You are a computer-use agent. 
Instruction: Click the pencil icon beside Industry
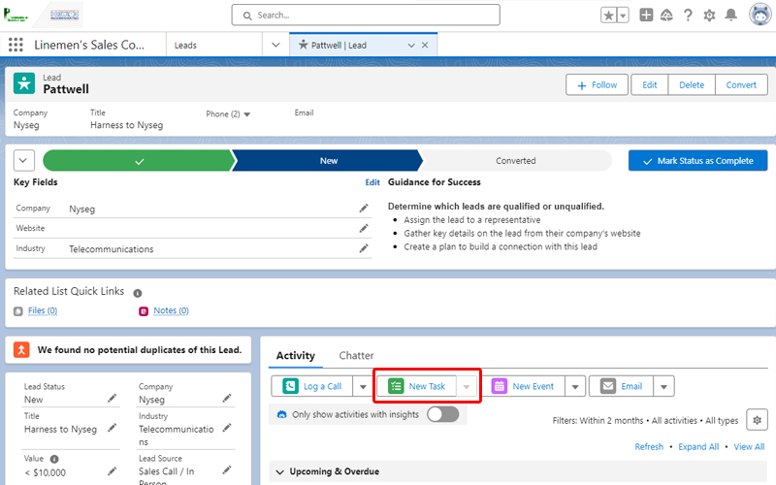pyautogui.click(x=364, y=249)
